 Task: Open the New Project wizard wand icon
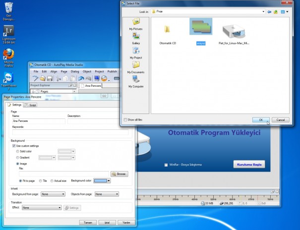coord(35,78)
